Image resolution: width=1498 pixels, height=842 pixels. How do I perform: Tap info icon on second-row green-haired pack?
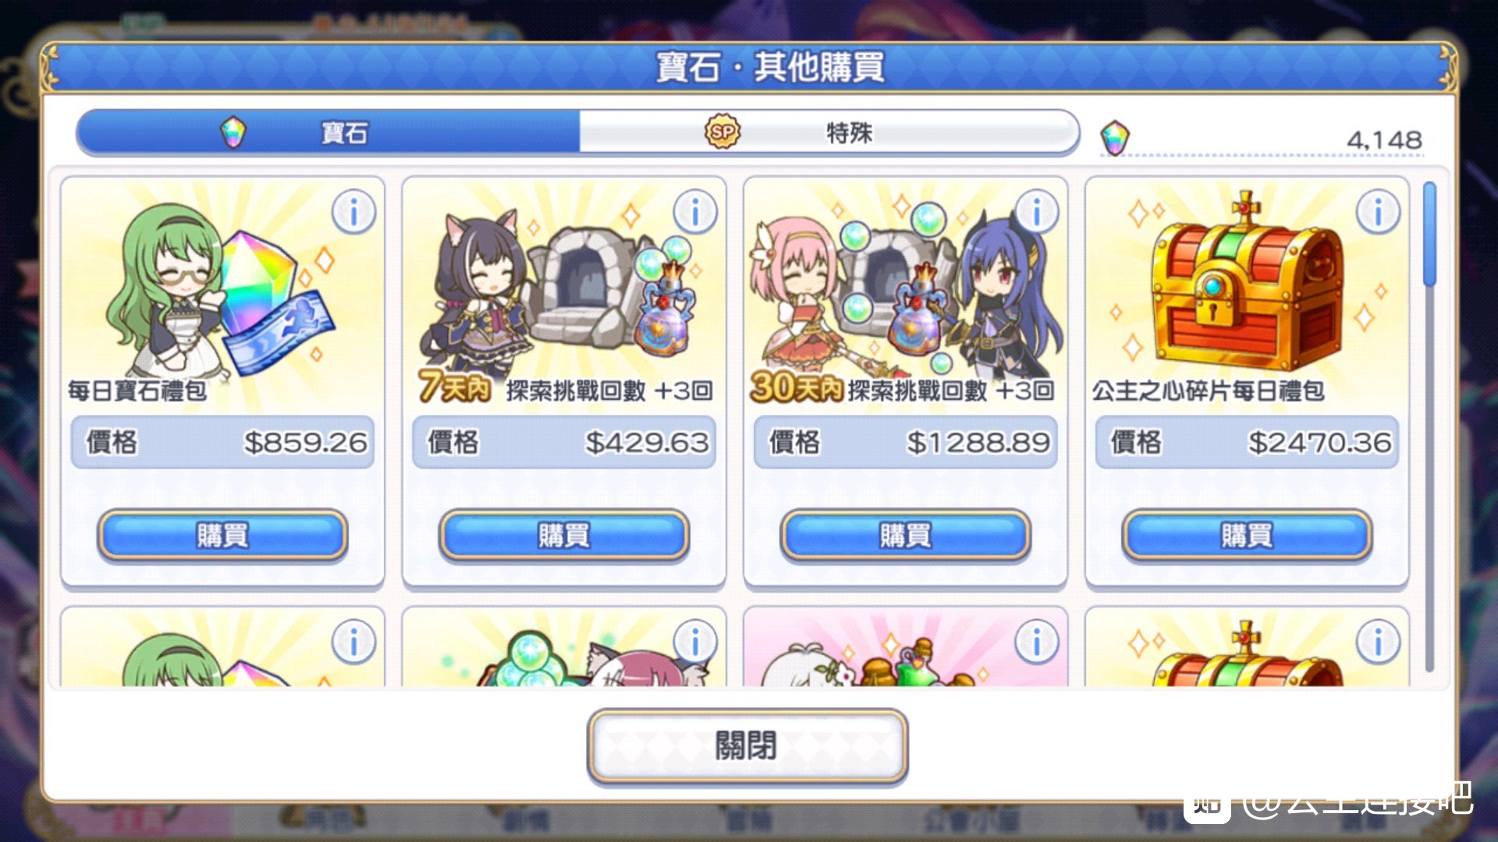tap(353, 643)
